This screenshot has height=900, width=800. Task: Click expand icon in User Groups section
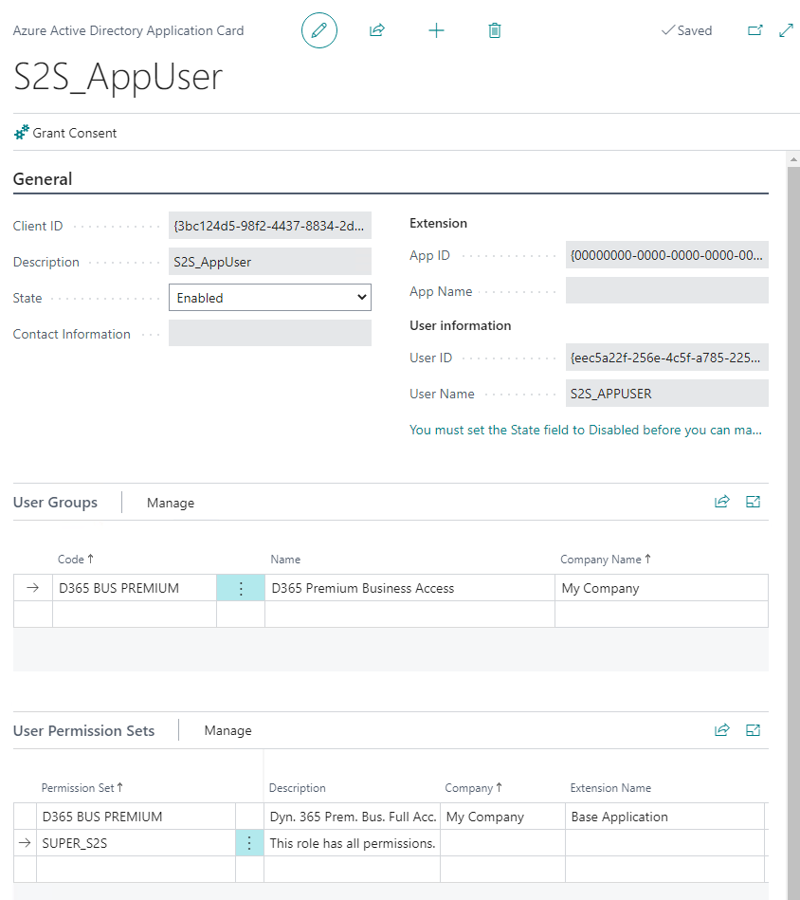click(753, 502)
